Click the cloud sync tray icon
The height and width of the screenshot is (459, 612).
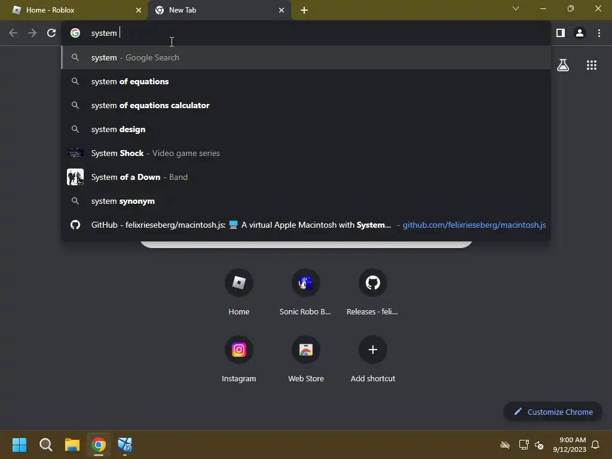tap(505, 445)
